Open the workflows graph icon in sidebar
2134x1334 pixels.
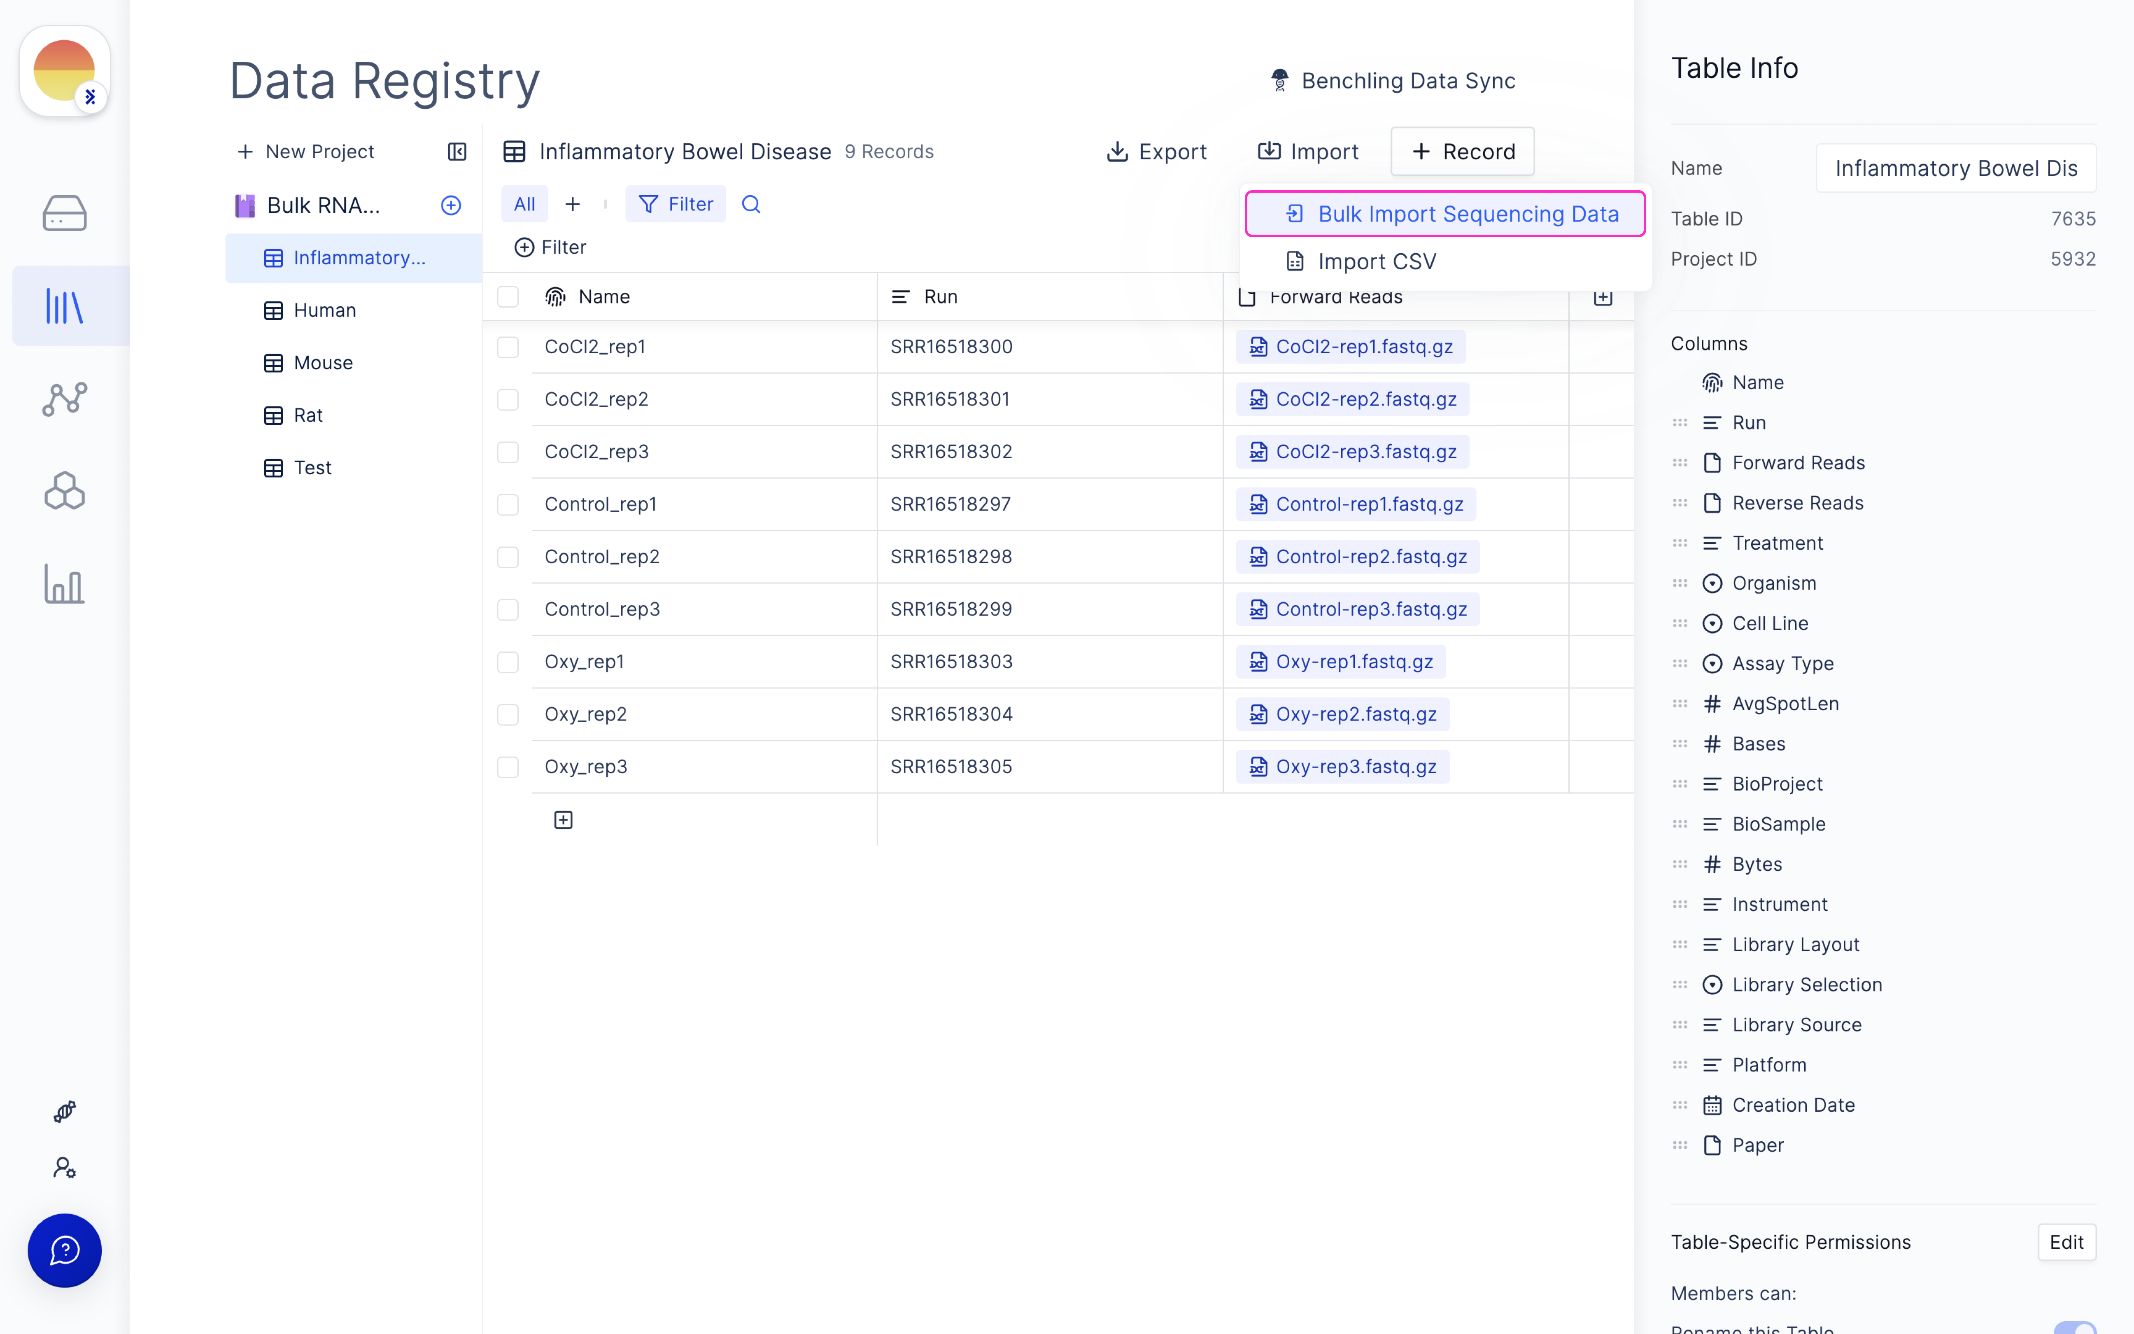tap(64, 399)
